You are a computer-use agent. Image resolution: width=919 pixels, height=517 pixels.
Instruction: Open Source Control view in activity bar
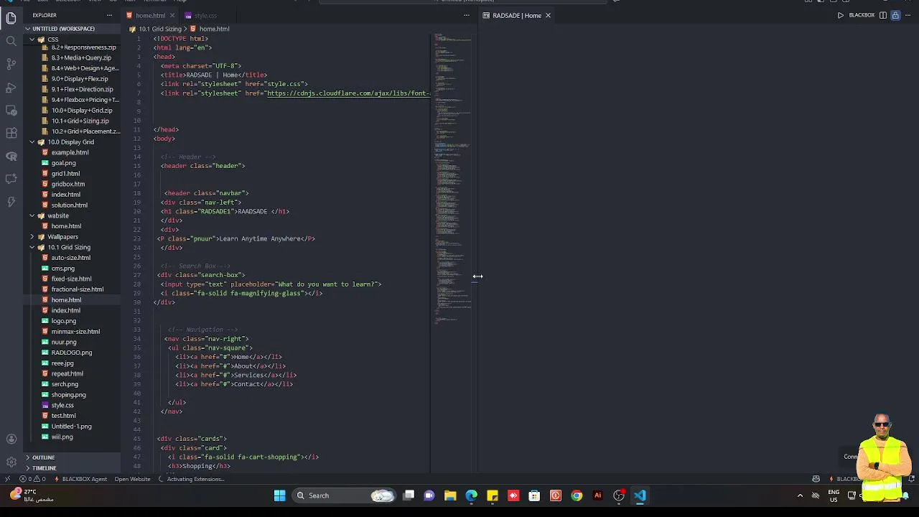click(x=11, y=64)
